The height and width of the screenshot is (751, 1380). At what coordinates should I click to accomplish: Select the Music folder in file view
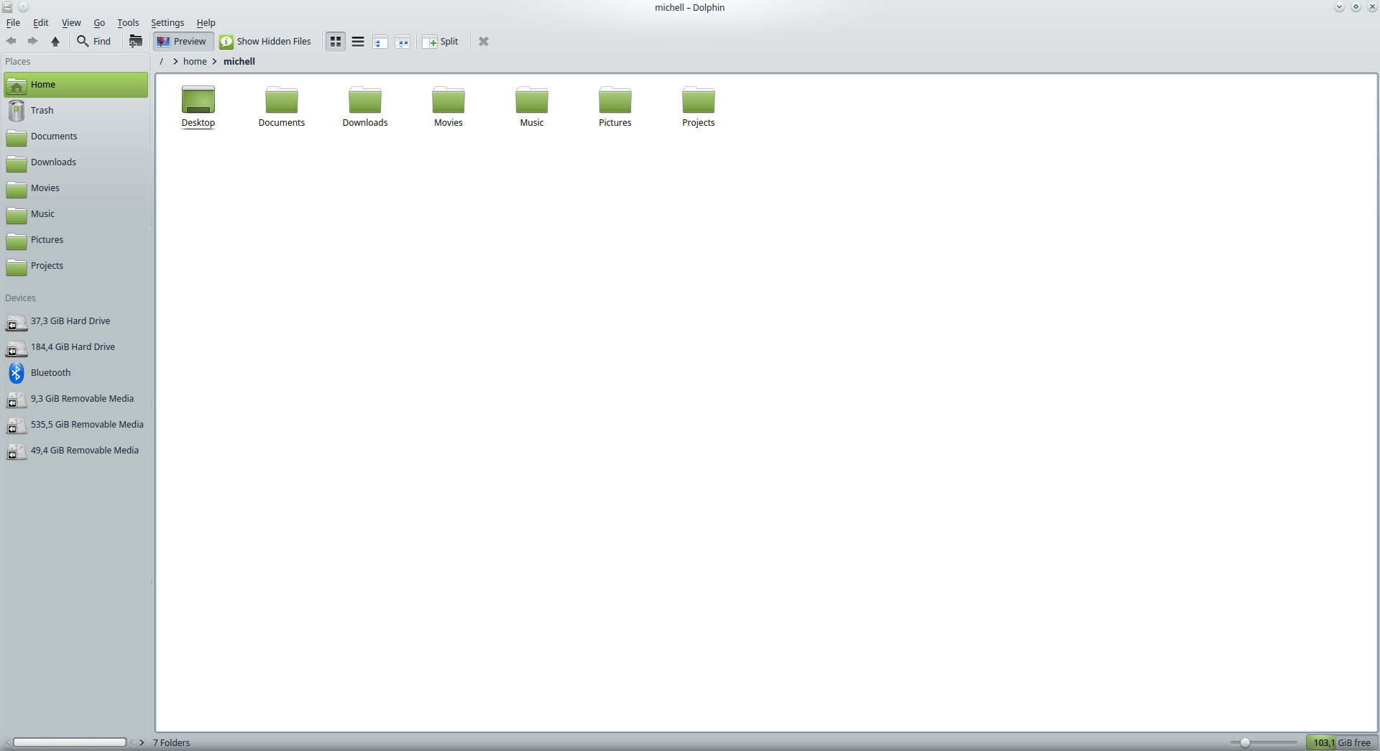532,106
